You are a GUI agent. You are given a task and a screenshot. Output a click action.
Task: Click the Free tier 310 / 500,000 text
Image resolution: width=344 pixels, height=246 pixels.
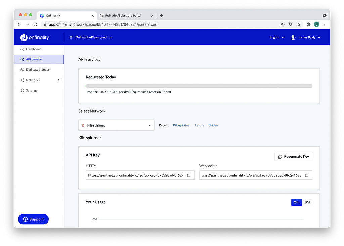128,92
